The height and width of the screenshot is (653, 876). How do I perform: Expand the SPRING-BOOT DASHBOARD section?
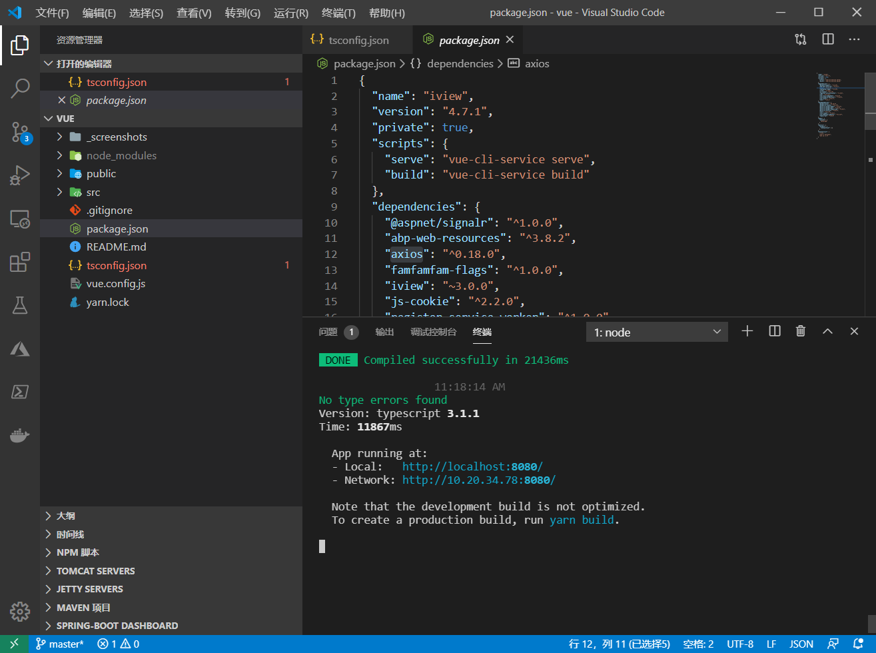(171, 626)
